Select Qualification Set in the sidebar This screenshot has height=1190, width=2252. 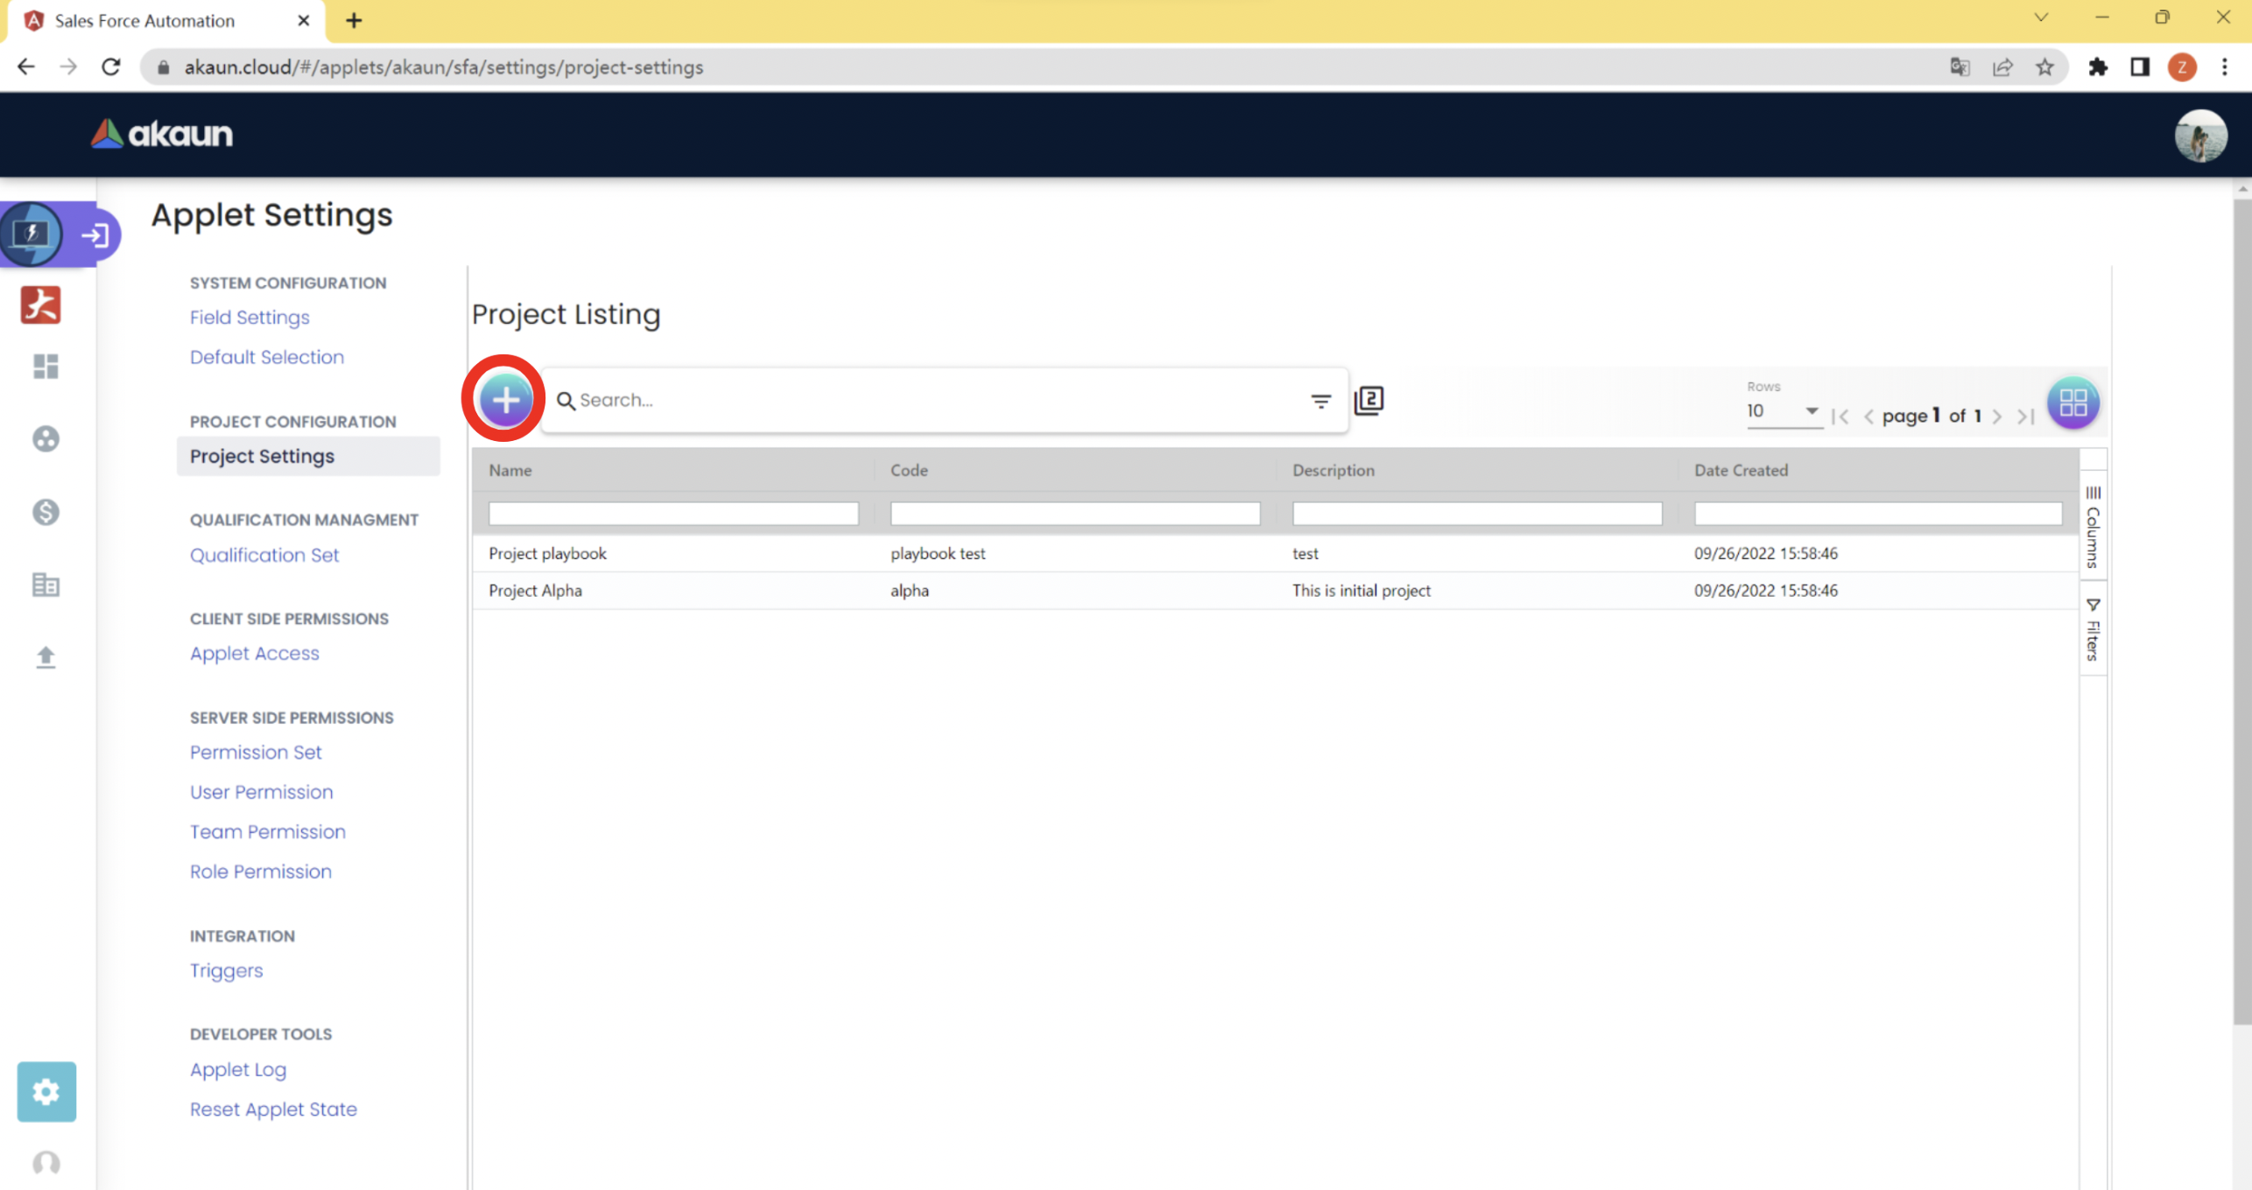click(x=264, y=555)
